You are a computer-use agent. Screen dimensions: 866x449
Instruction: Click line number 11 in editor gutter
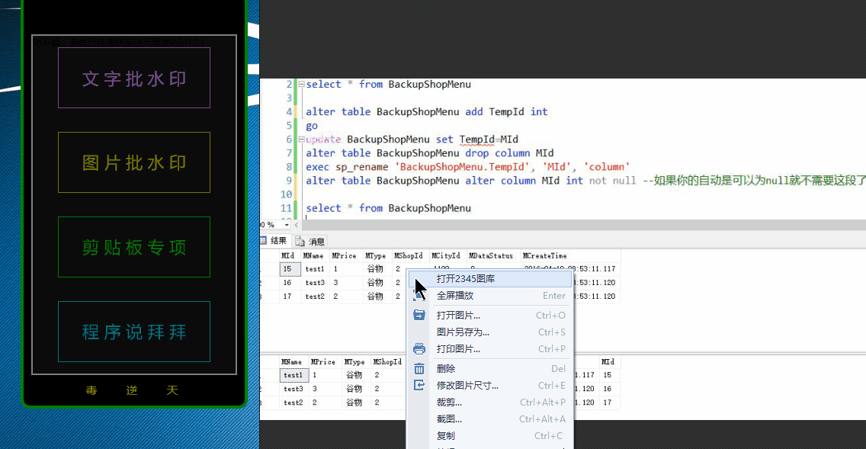[286, 208]
